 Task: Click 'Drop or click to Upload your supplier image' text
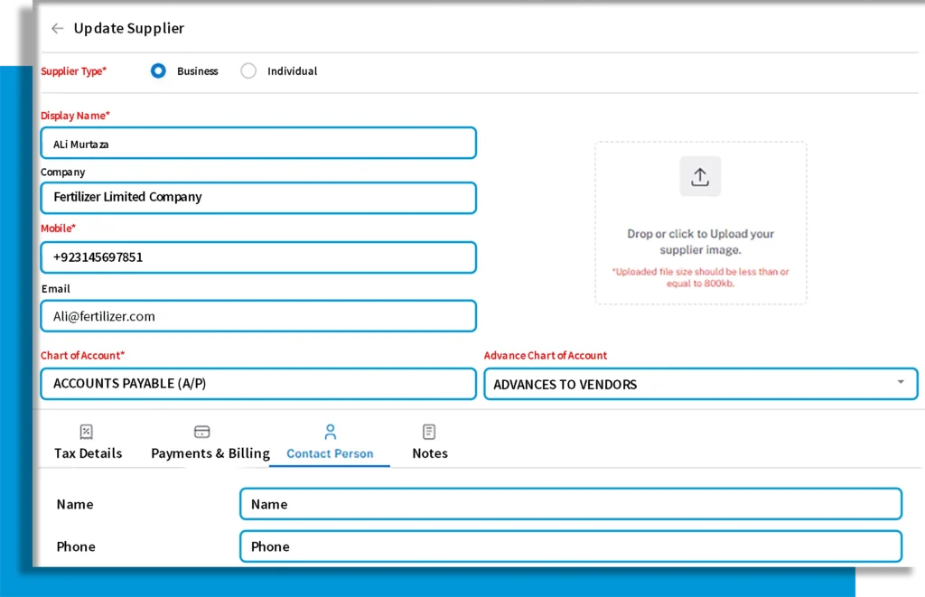700,242
